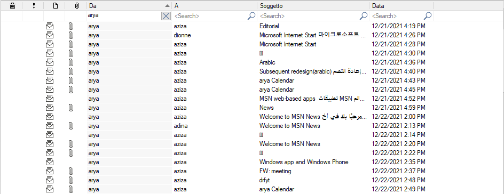Image resolution: width=504 pixels, height=194 pixels.
Task: Click the paperclip icon on the FW: meeting row
Action: (71, 171)
